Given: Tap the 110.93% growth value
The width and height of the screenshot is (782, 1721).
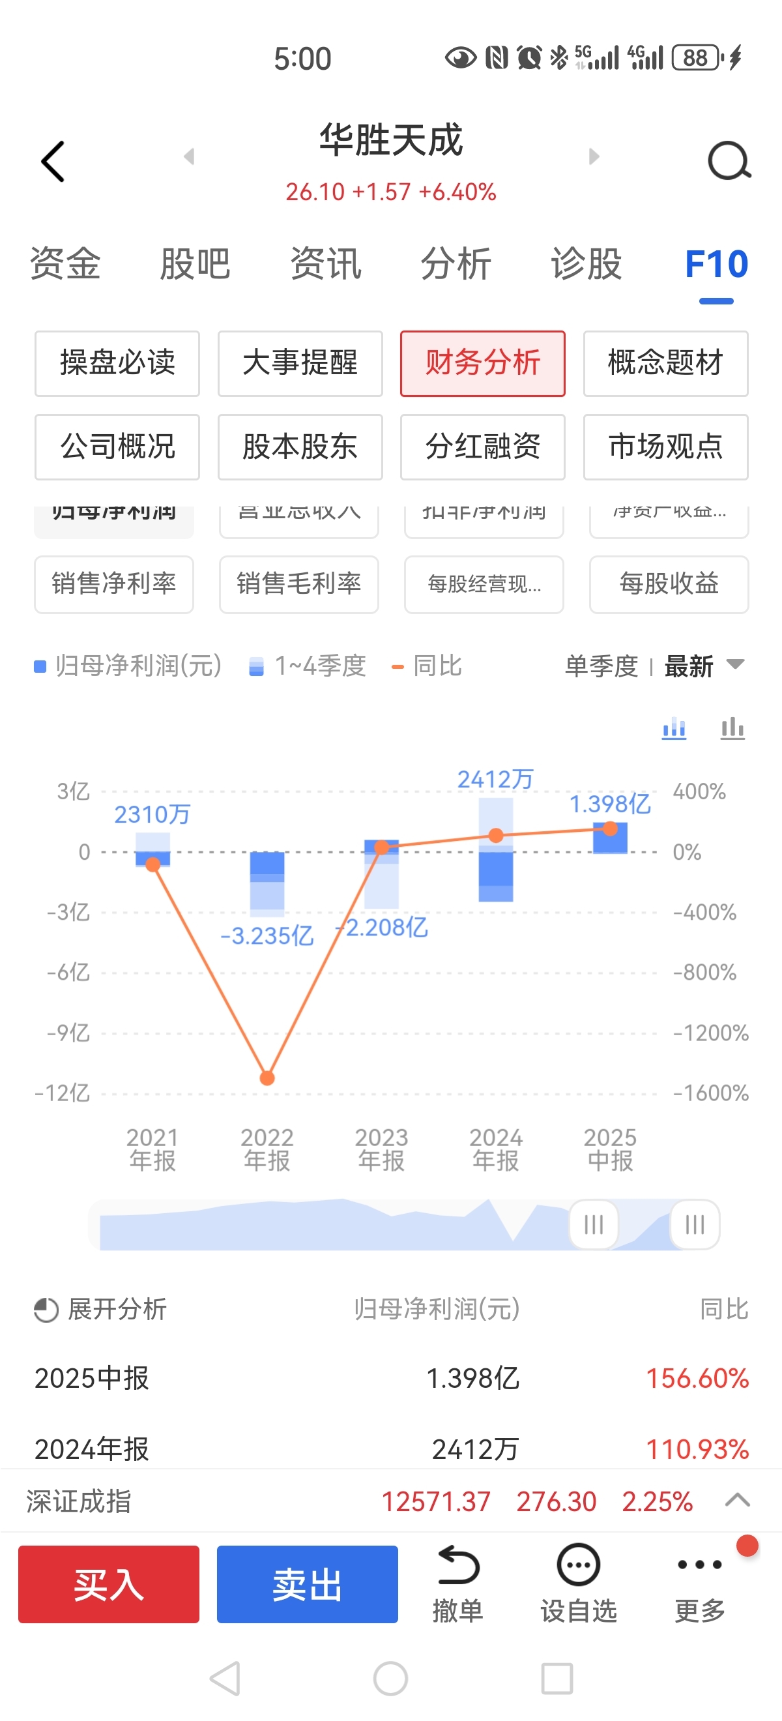Looking at the screenshot, I should (697, 1449).
